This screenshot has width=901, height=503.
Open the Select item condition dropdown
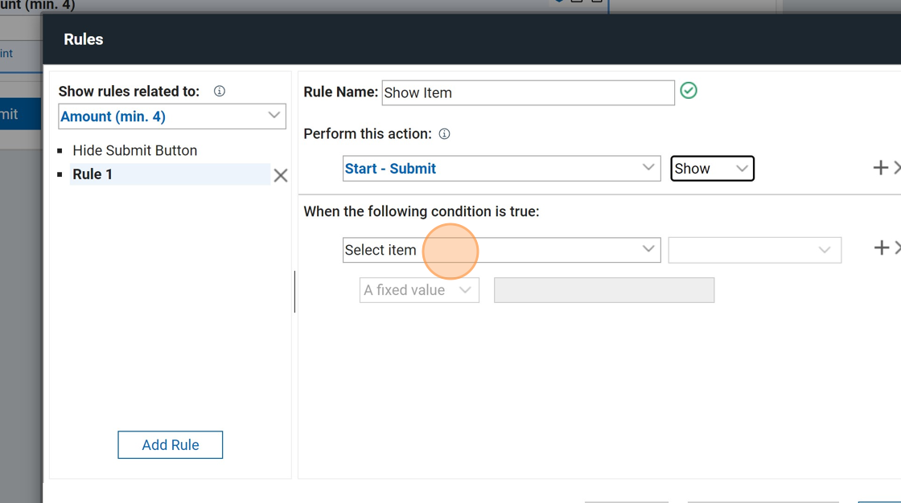click(501, 250)
